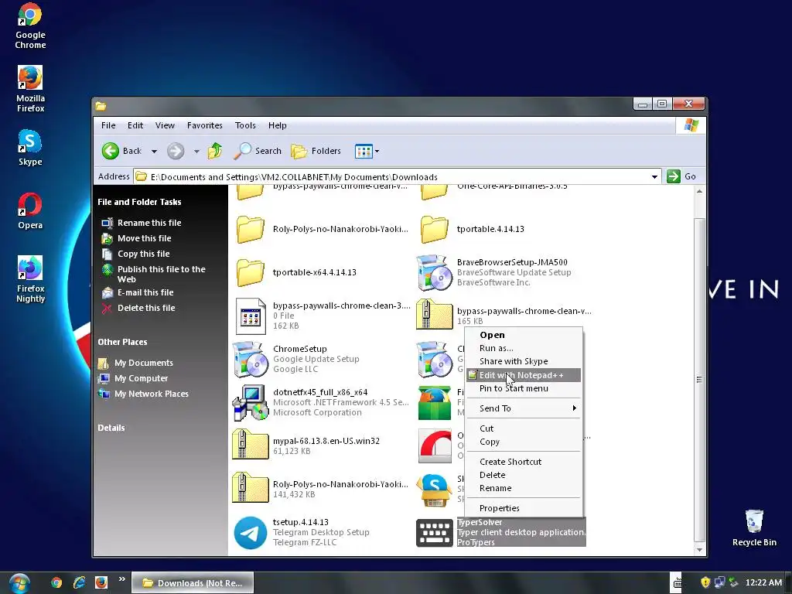Select the tportable-x64.4.14.13 folder

pos(296,272)
